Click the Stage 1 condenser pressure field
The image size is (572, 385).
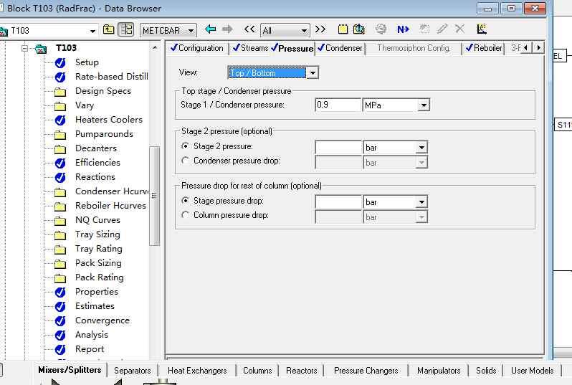[x=338, y=105]
